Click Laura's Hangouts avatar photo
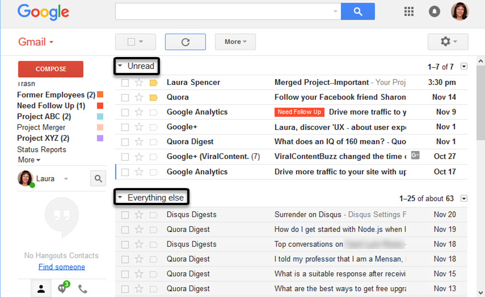 click(26, 178)
